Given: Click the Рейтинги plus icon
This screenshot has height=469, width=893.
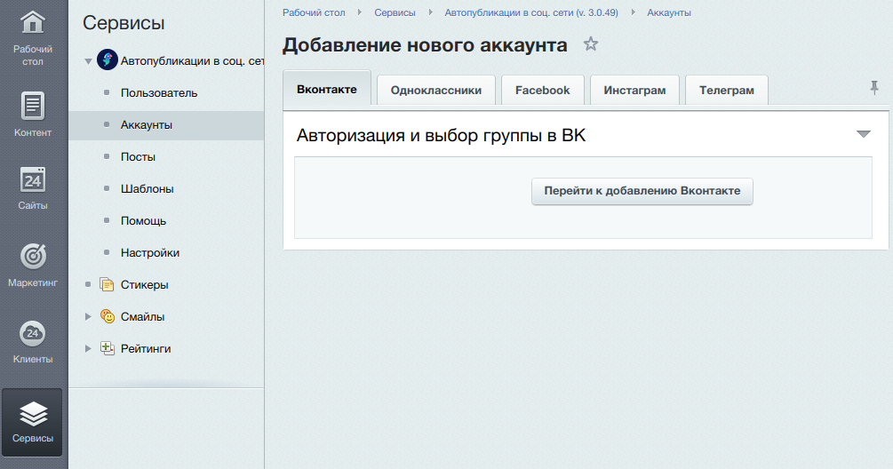Looking at the screenshot, I should point(107,348).
